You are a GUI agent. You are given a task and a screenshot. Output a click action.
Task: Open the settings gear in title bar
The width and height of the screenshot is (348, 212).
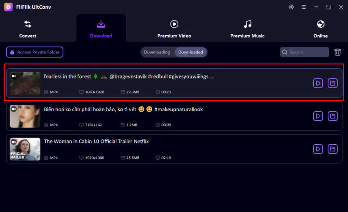[291, 7]
